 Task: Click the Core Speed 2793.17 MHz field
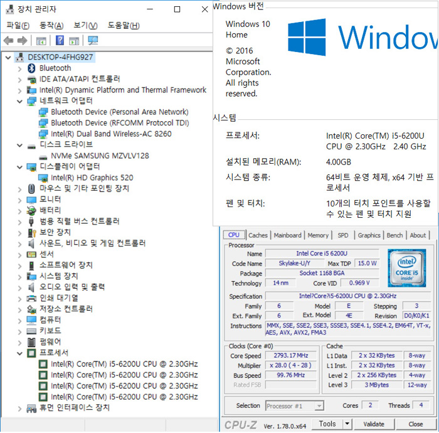click(x=290, y=355)
